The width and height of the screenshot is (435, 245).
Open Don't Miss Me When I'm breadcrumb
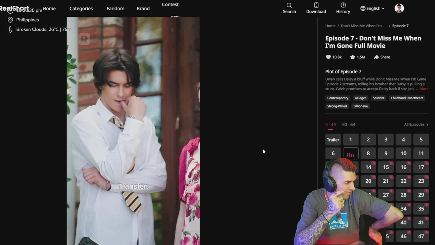tap(363, 26)
